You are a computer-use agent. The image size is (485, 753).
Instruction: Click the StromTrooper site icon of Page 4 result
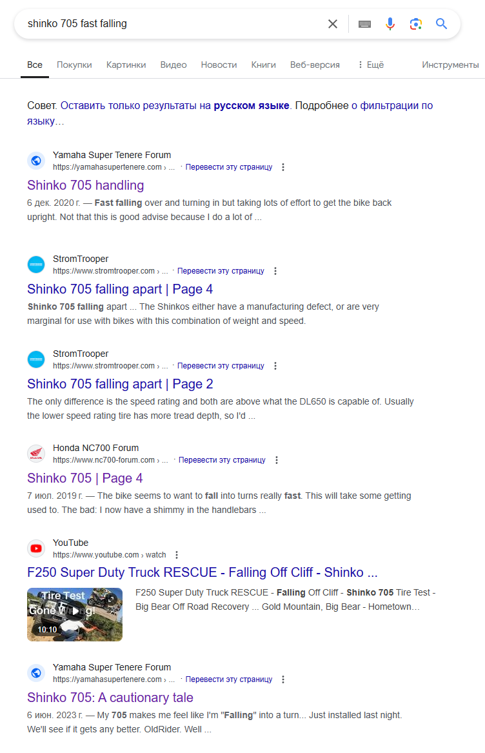36,264
